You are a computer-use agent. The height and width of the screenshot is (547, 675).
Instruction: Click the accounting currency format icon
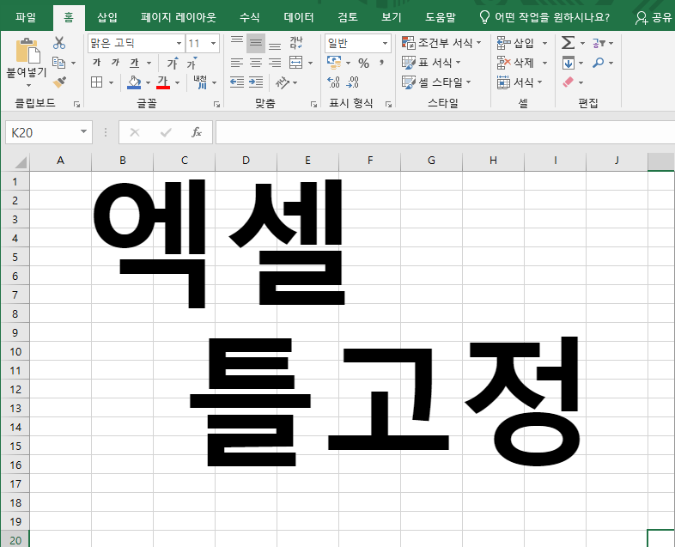334,63
